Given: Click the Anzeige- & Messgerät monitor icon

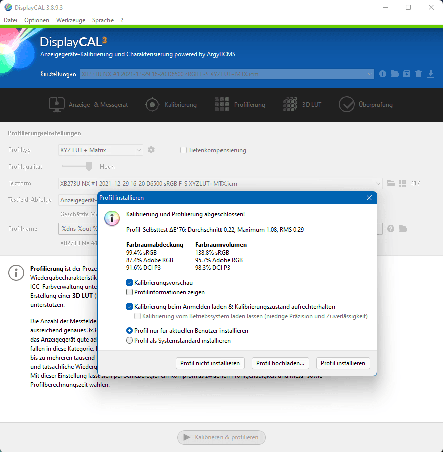Looking at the screenshot, I should click(x=56, y=104).
